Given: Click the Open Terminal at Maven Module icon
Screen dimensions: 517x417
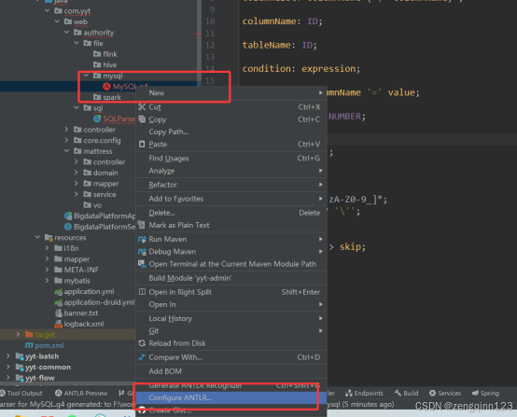Looking at the screenshot, I should coord(142,264).
